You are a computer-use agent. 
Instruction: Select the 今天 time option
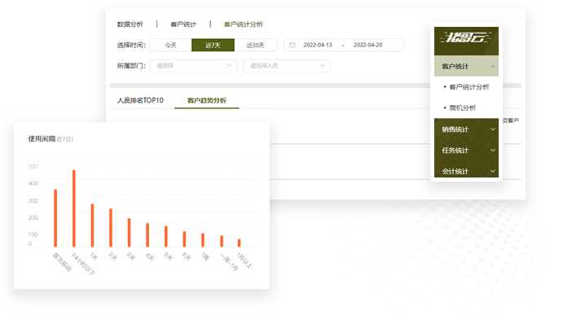170,45
